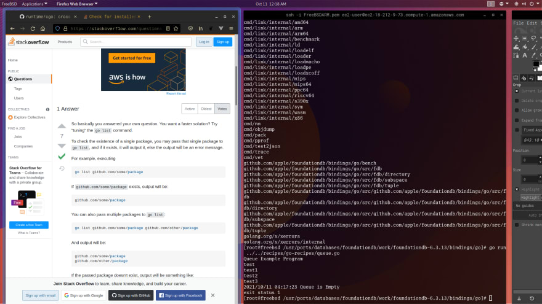Adjust the GIMP Highlight opacity slider
Viewport: 542px width, 304px height.
tap(532, 198)
